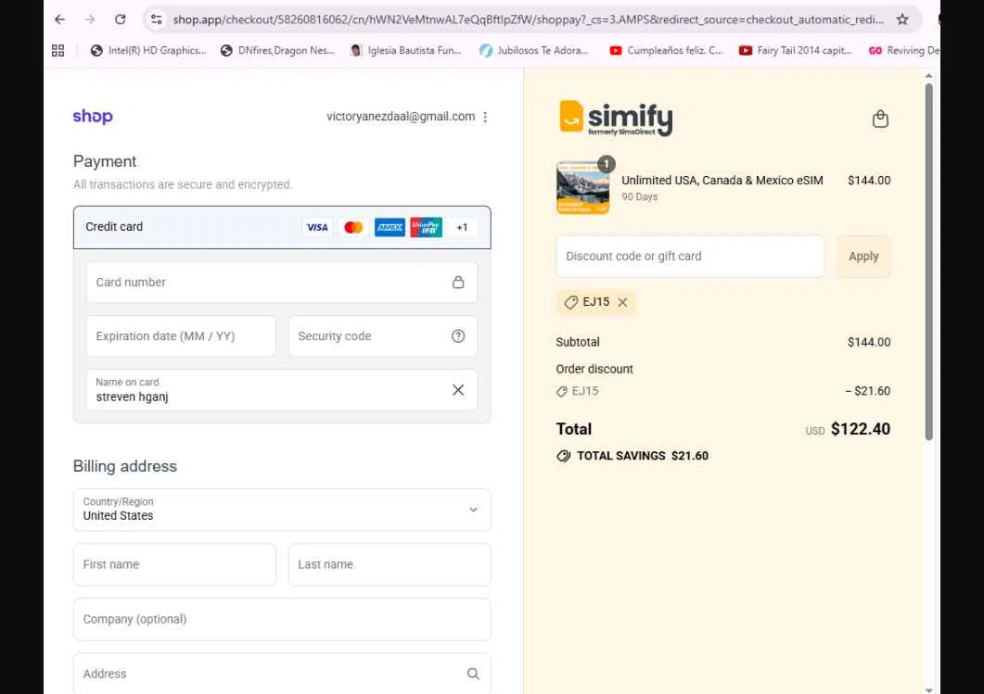Focus the Expiration date field
Screen dimensions: 984x694
point(181,336)
